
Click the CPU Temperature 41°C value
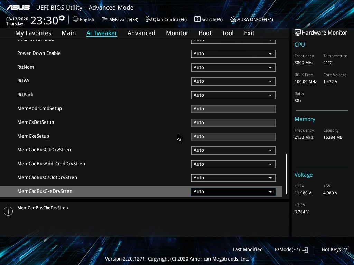tap(328, 63)
